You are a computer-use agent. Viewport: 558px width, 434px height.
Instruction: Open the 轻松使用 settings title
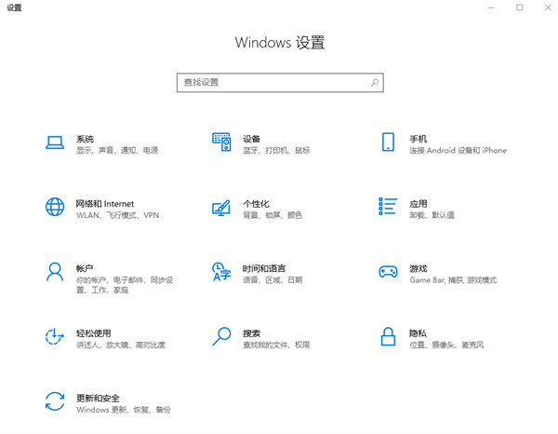point(94,333)
